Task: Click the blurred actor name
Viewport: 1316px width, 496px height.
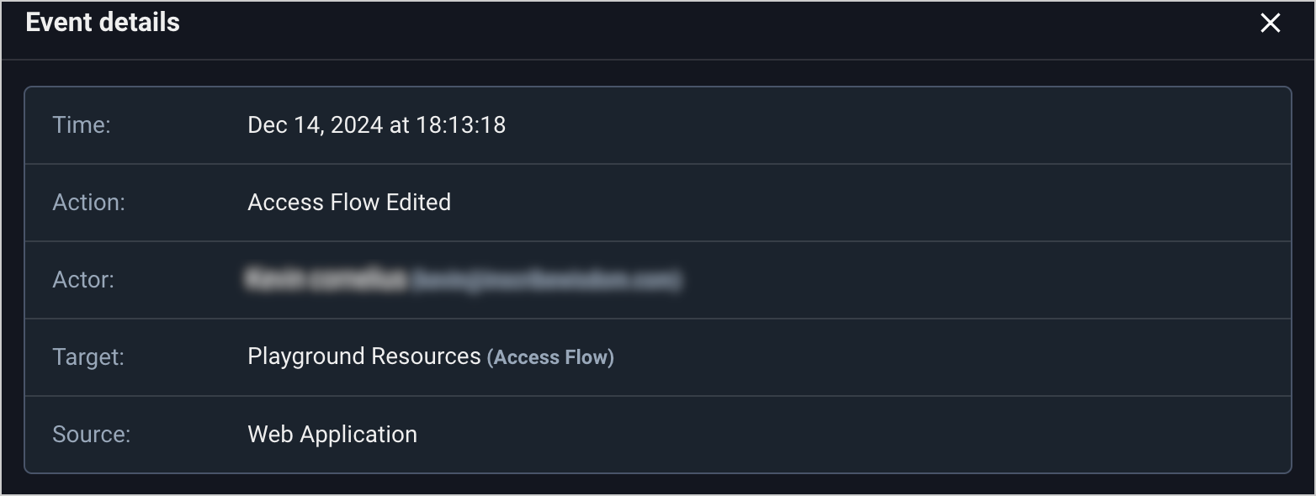Action: pos(326,280)
